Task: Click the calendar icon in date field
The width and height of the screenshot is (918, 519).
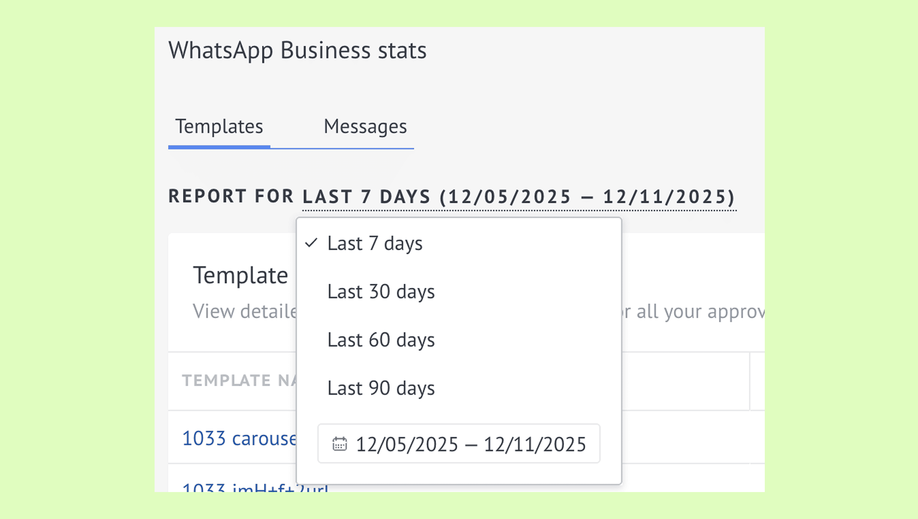Action: point(339,444)
